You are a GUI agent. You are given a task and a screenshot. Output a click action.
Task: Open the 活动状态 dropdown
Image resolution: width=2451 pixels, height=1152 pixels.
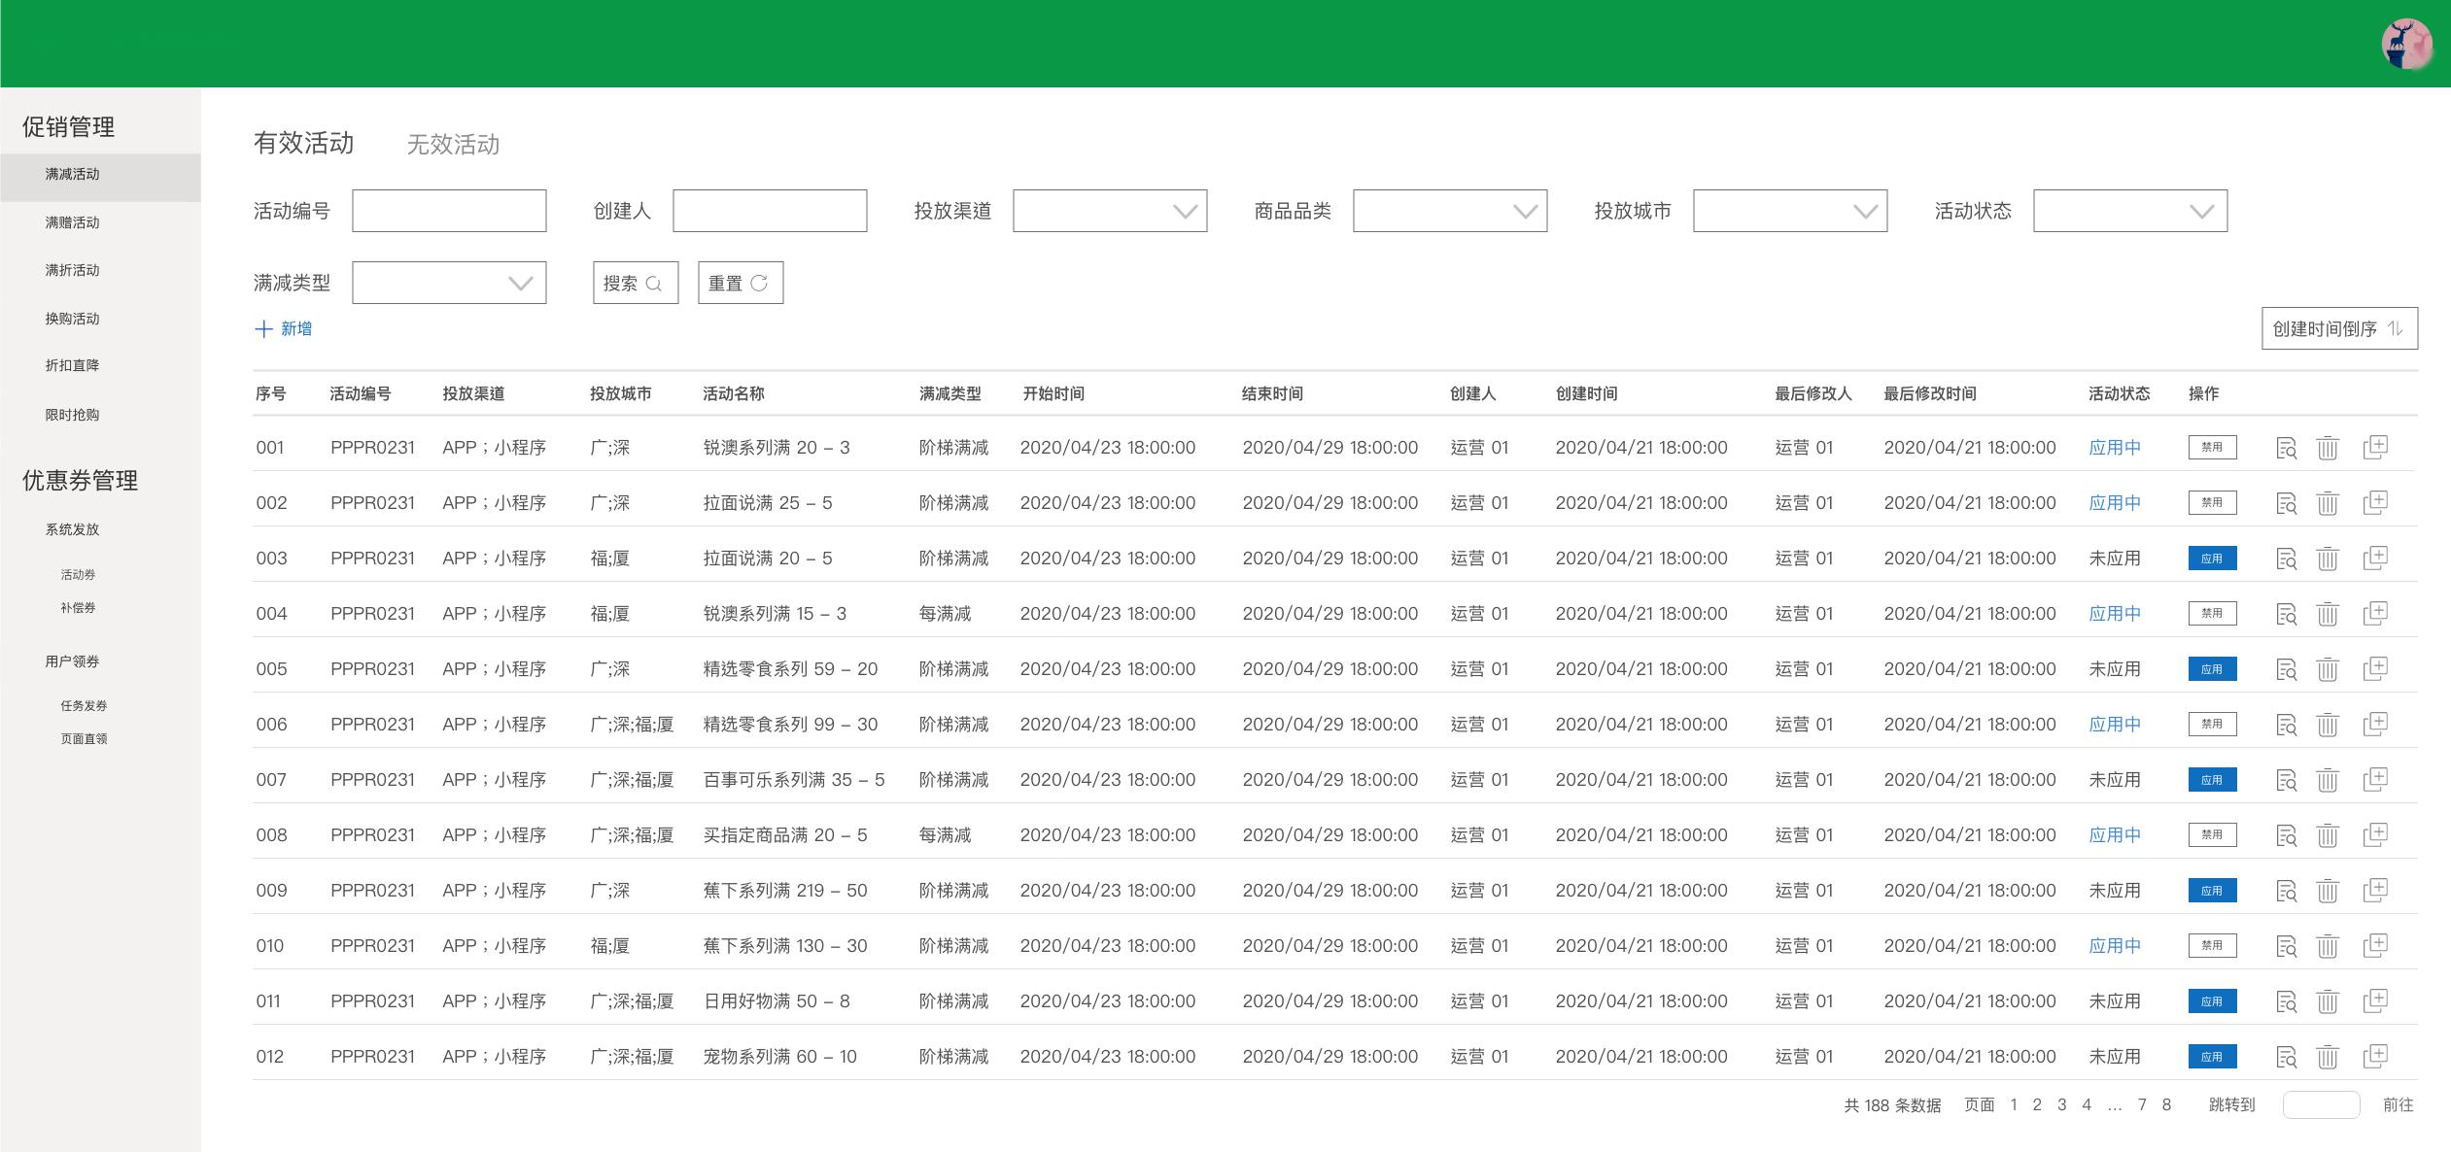(2130, 211)
